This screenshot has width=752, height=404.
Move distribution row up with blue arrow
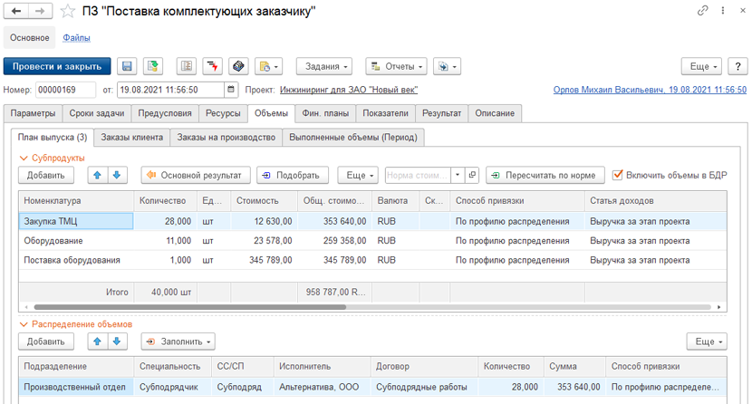point(97,341)
